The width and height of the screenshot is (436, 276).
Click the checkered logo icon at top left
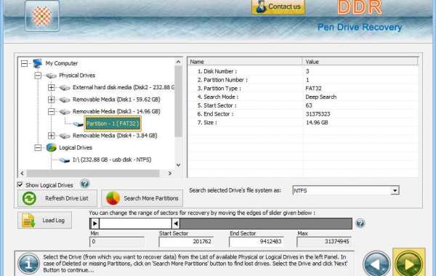pos(42,16)
